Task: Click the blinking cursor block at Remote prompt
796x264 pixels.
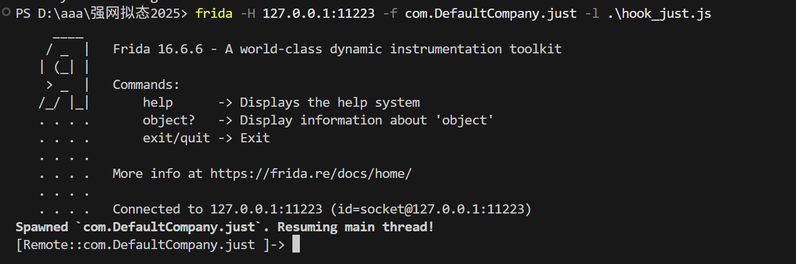Action: (x=296, y=244)
